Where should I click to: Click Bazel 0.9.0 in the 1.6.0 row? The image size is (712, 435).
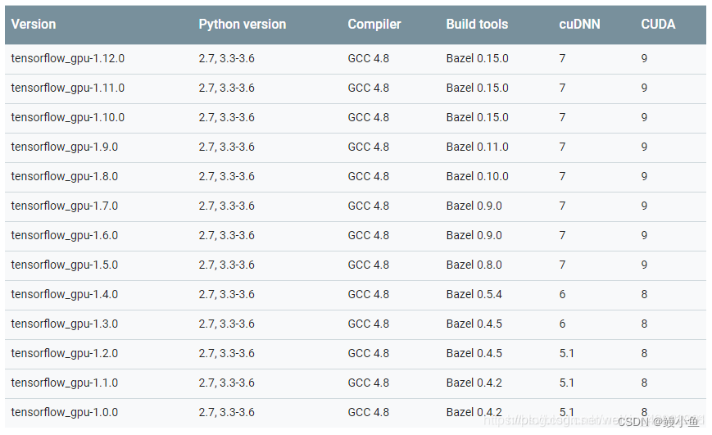point(474,236)
